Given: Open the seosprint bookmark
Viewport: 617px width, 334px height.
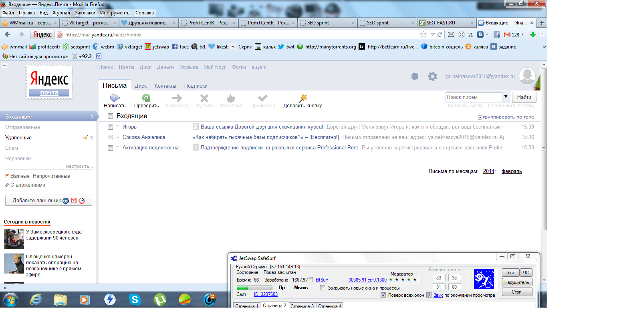Looking at the screenshot, I should pyautogui.click(x=77, y=46).
